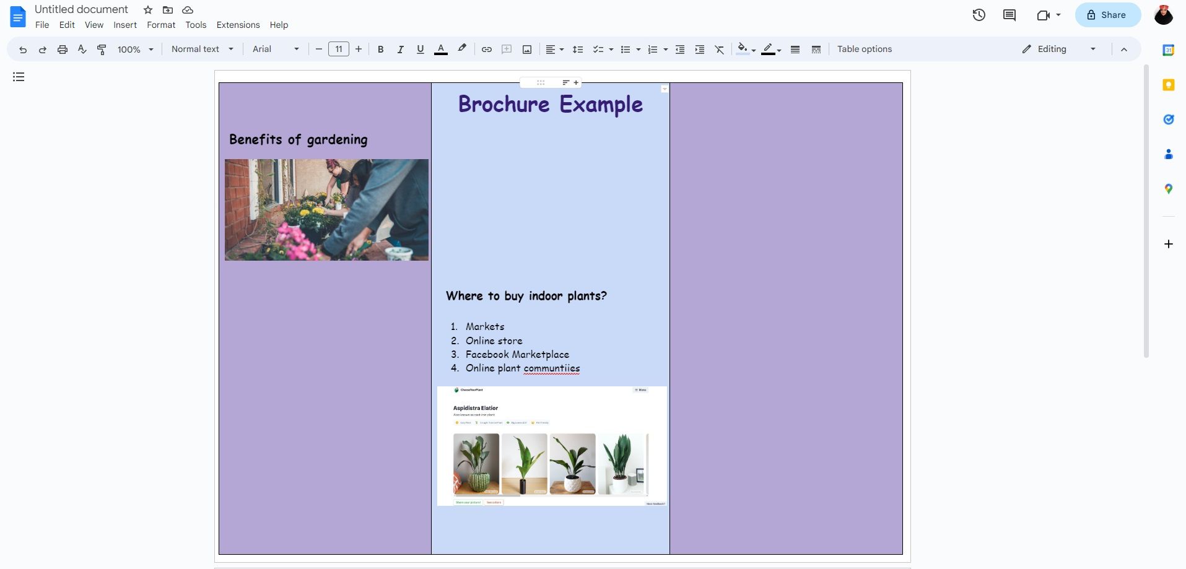This screenshot has height=569, width=1186.
Task: Open the comment history panel
Action: click(x=1009, y=15)
